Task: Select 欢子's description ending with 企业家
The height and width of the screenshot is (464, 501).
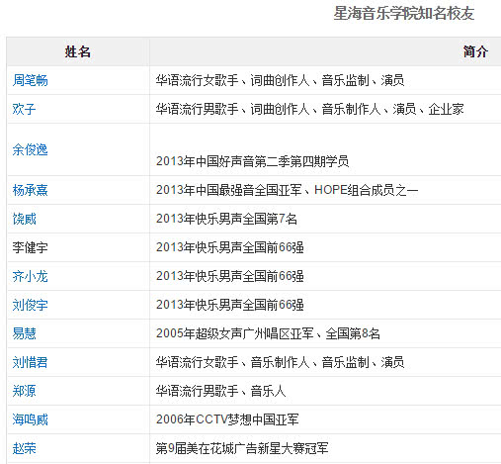Action: click(309, 109)
